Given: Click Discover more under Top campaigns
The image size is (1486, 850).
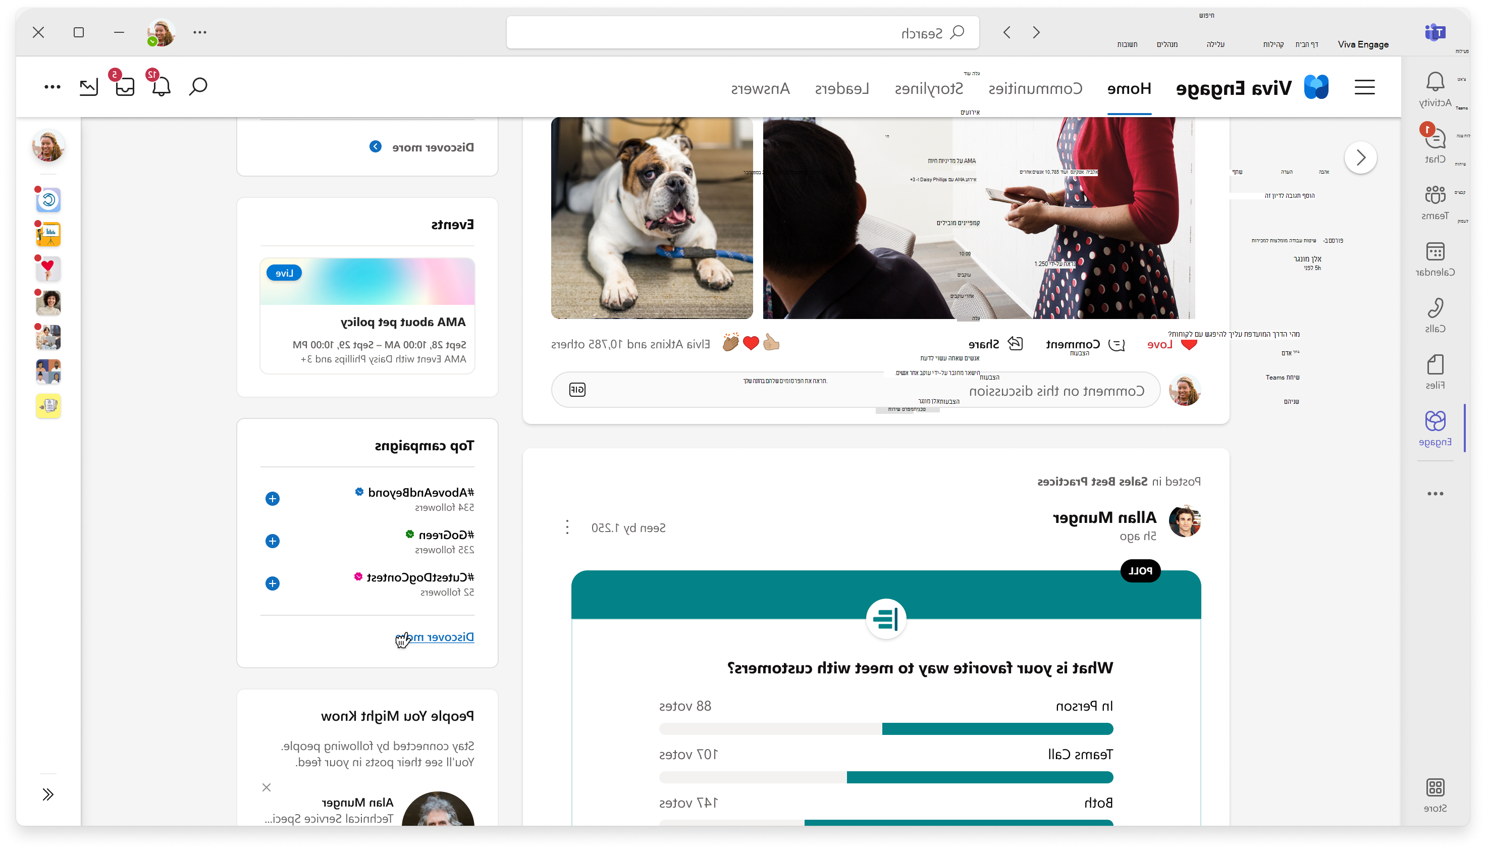Looking at the screenshot, I should [434, 636].
